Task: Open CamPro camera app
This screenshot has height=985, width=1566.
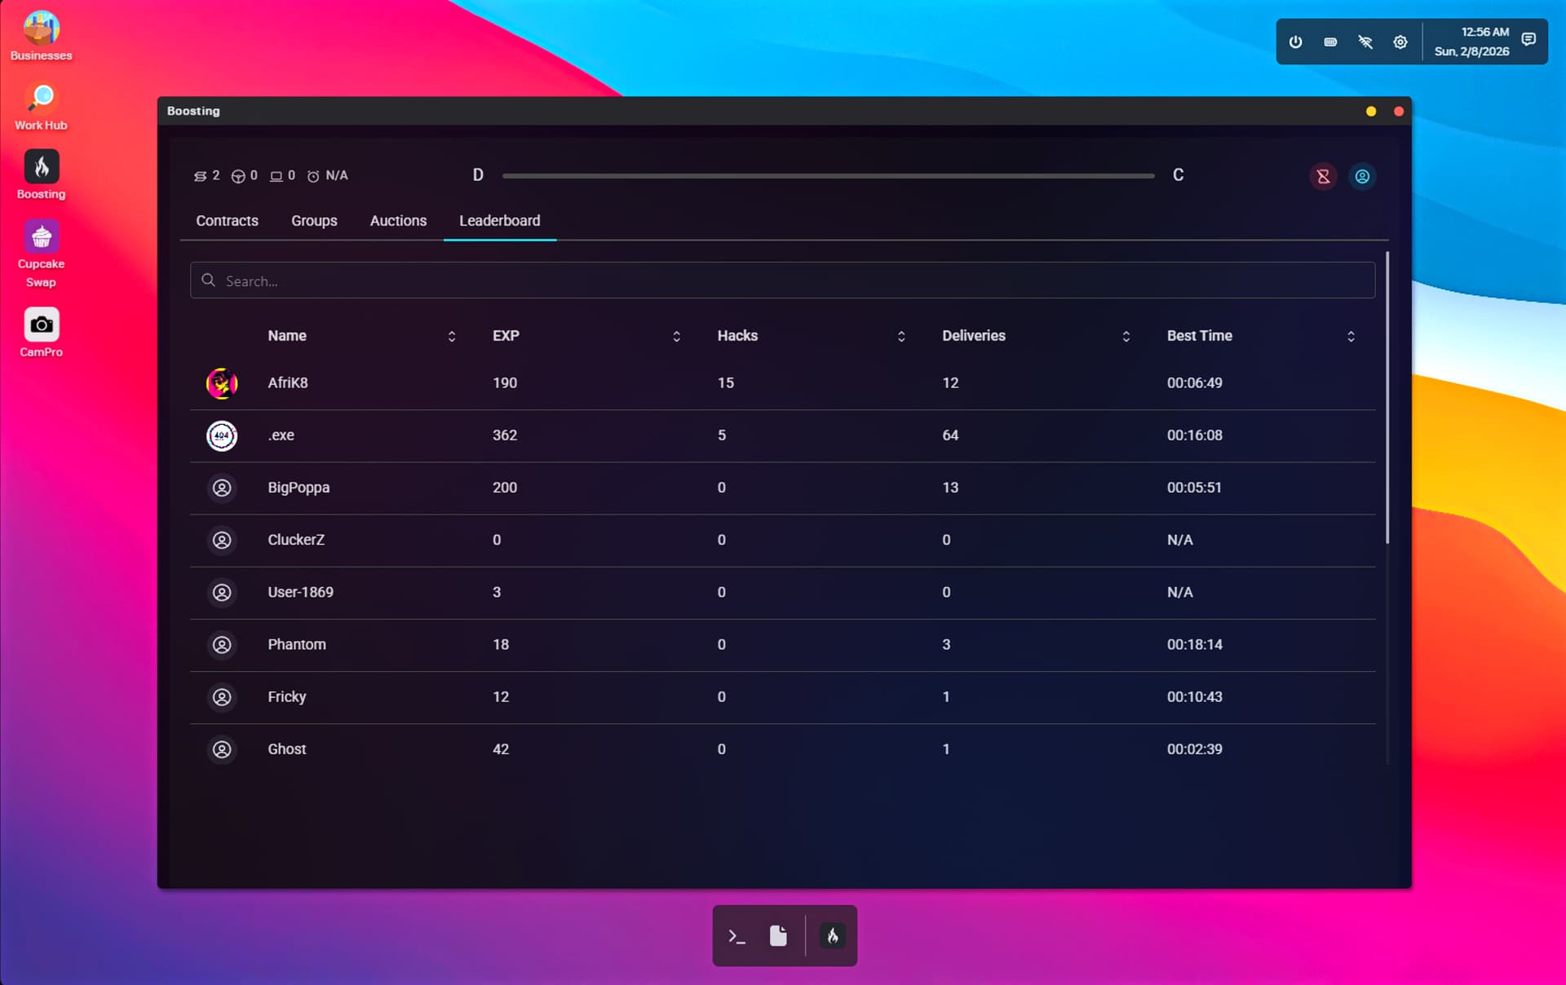Action: pos(41,325)
